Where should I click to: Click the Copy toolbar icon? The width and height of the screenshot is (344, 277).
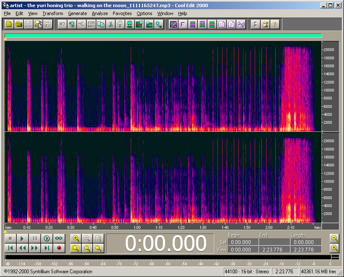tap(101, 24)
